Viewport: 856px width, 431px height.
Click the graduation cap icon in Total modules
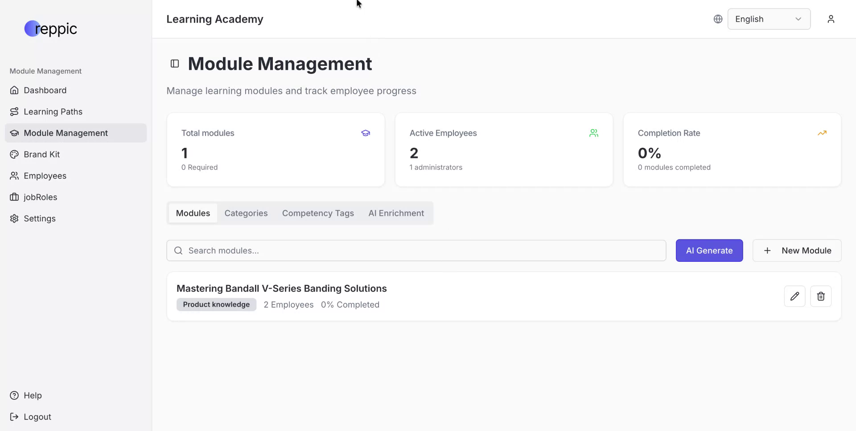pyautogui.click(x=366, y=133)
